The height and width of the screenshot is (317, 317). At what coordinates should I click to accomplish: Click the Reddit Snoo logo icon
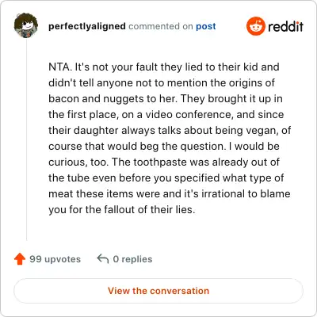tap(255, 26)
